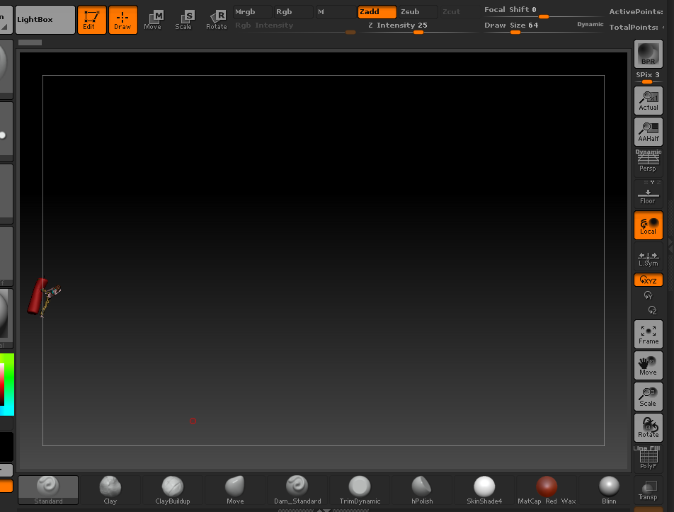Viewport: 674px width, 512px height.
Task: Select the Move transform in top shelf
Action: (x=153, y=20)
